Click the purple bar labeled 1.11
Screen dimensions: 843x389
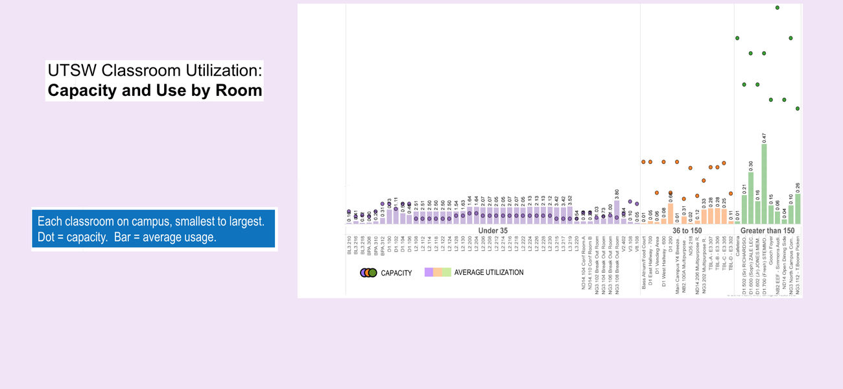(x=396, y=215)
